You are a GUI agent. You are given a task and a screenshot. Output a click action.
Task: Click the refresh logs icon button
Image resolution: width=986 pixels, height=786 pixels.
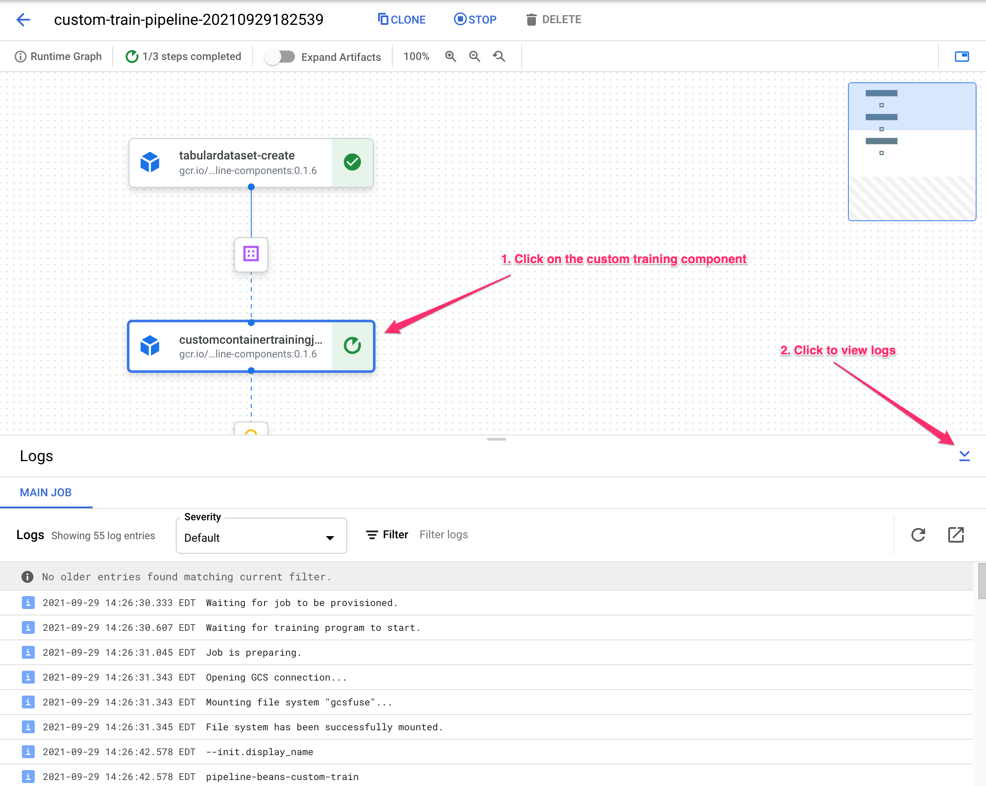918,534
